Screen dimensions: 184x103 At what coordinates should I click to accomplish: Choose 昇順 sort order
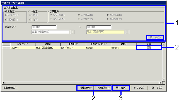click(30, 15)
